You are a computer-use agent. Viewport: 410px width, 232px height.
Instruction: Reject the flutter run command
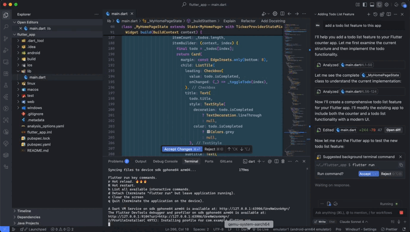coord(391,174)
